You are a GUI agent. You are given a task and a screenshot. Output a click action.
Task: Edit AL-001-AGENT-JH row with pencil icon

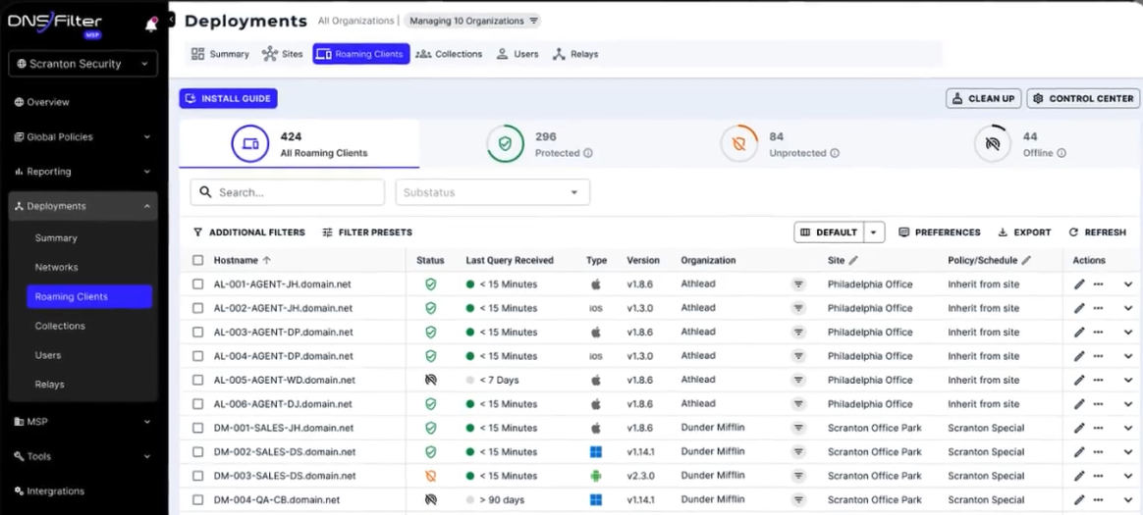coord(1079,284)
